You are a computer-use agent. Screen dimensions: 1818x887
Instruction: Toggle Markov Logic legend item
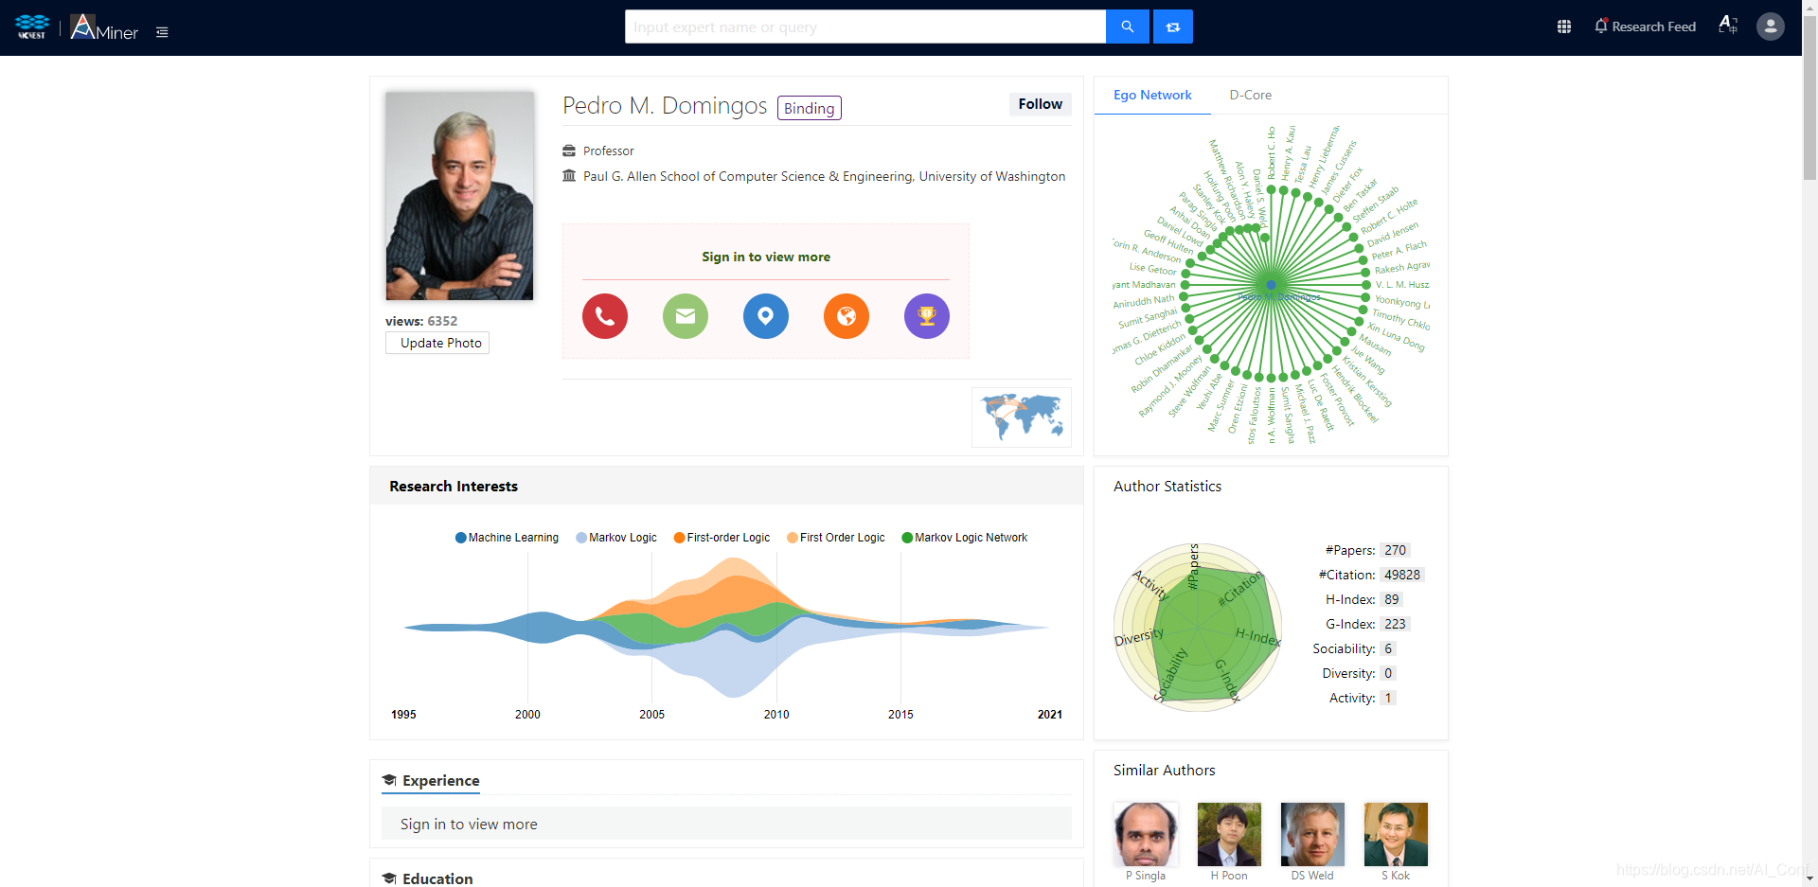pos(616,538)
